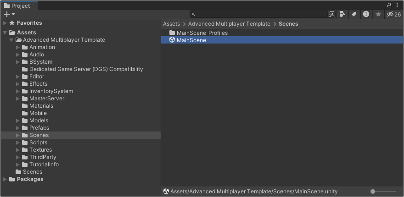This screenshot has height=197, width=404.
Task: Select the Animation folder
Action: tap(81, 47)
